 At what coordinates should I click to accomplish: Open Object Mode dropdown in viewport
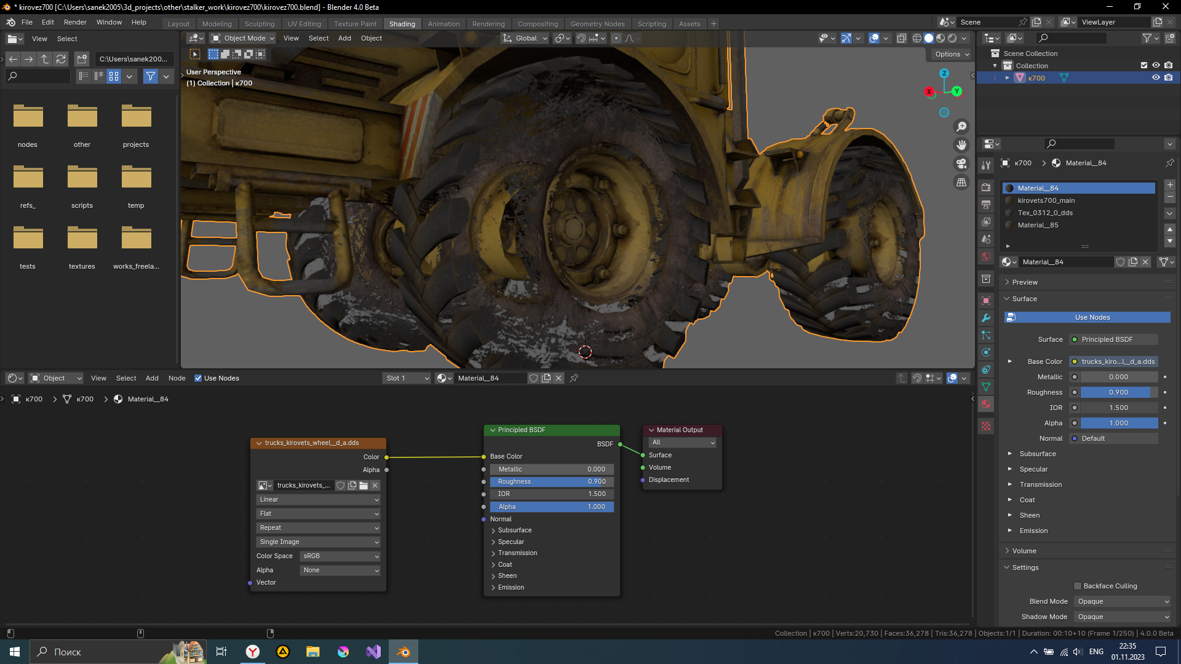click(x=243, y=38)
